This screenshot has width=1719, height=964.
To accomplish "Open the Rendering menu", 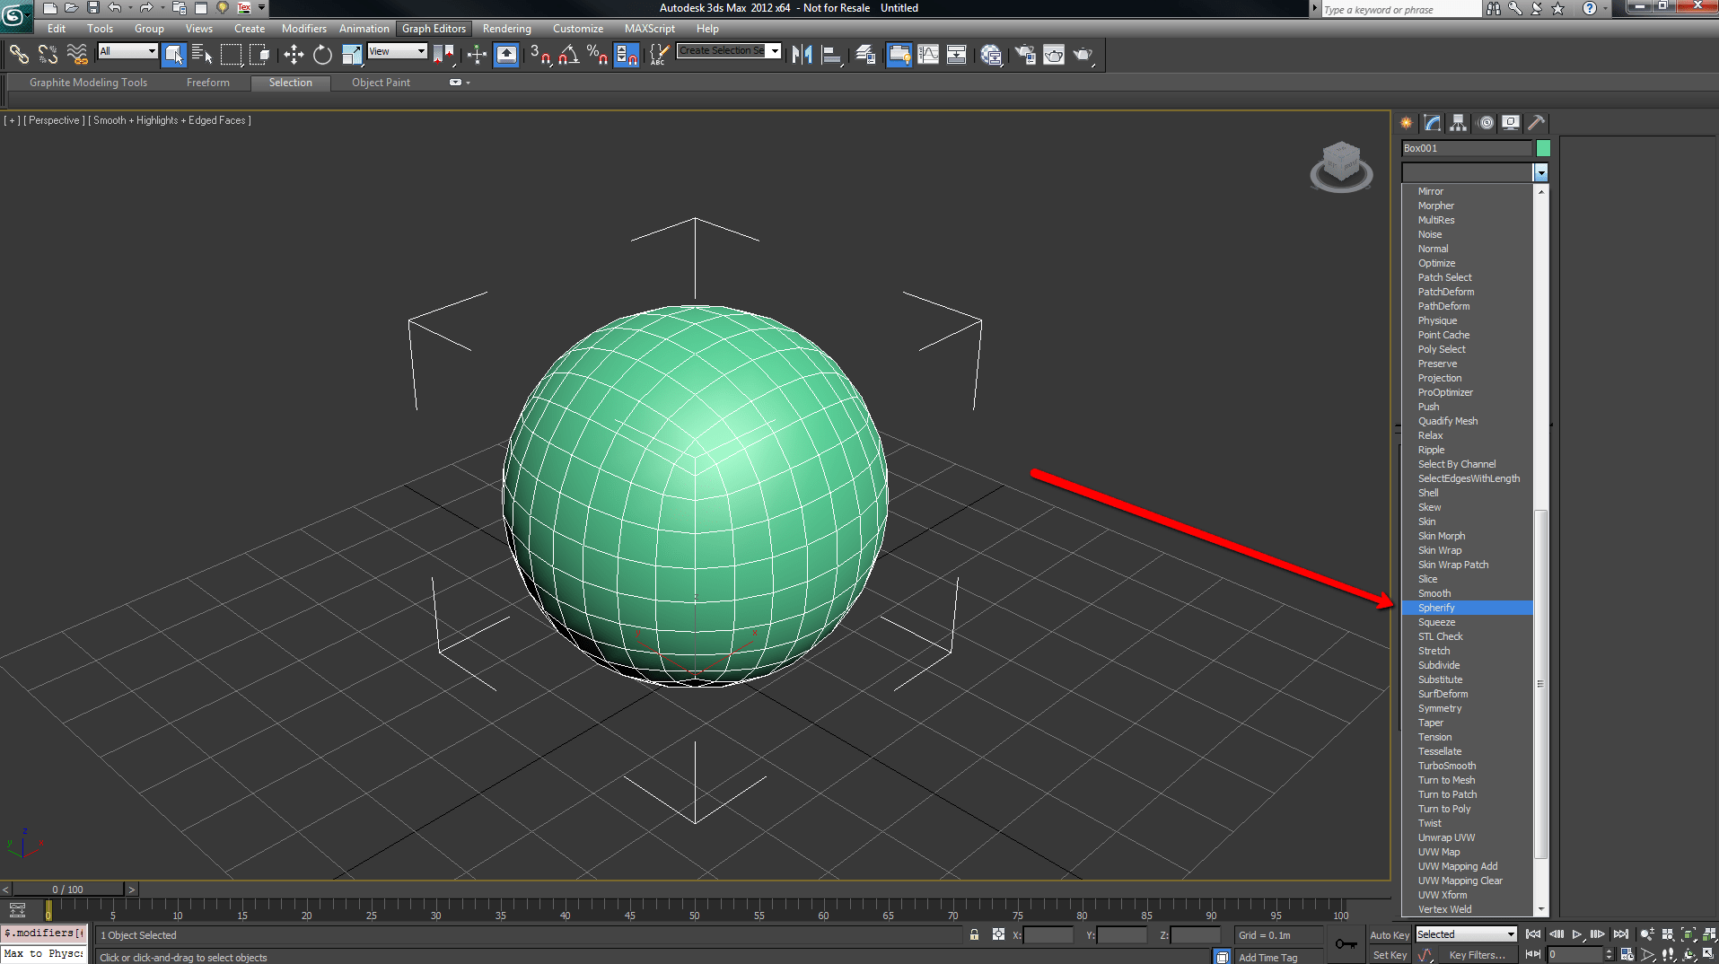I will click(x=506, y=28).
